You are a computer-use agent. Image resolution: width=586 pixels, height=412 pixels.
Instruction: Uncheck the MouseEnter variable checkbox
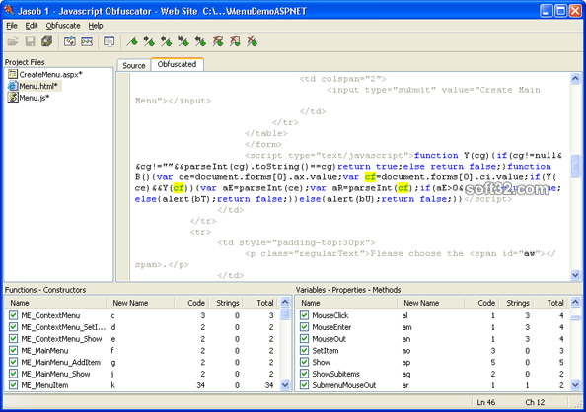tap(304, 327)
